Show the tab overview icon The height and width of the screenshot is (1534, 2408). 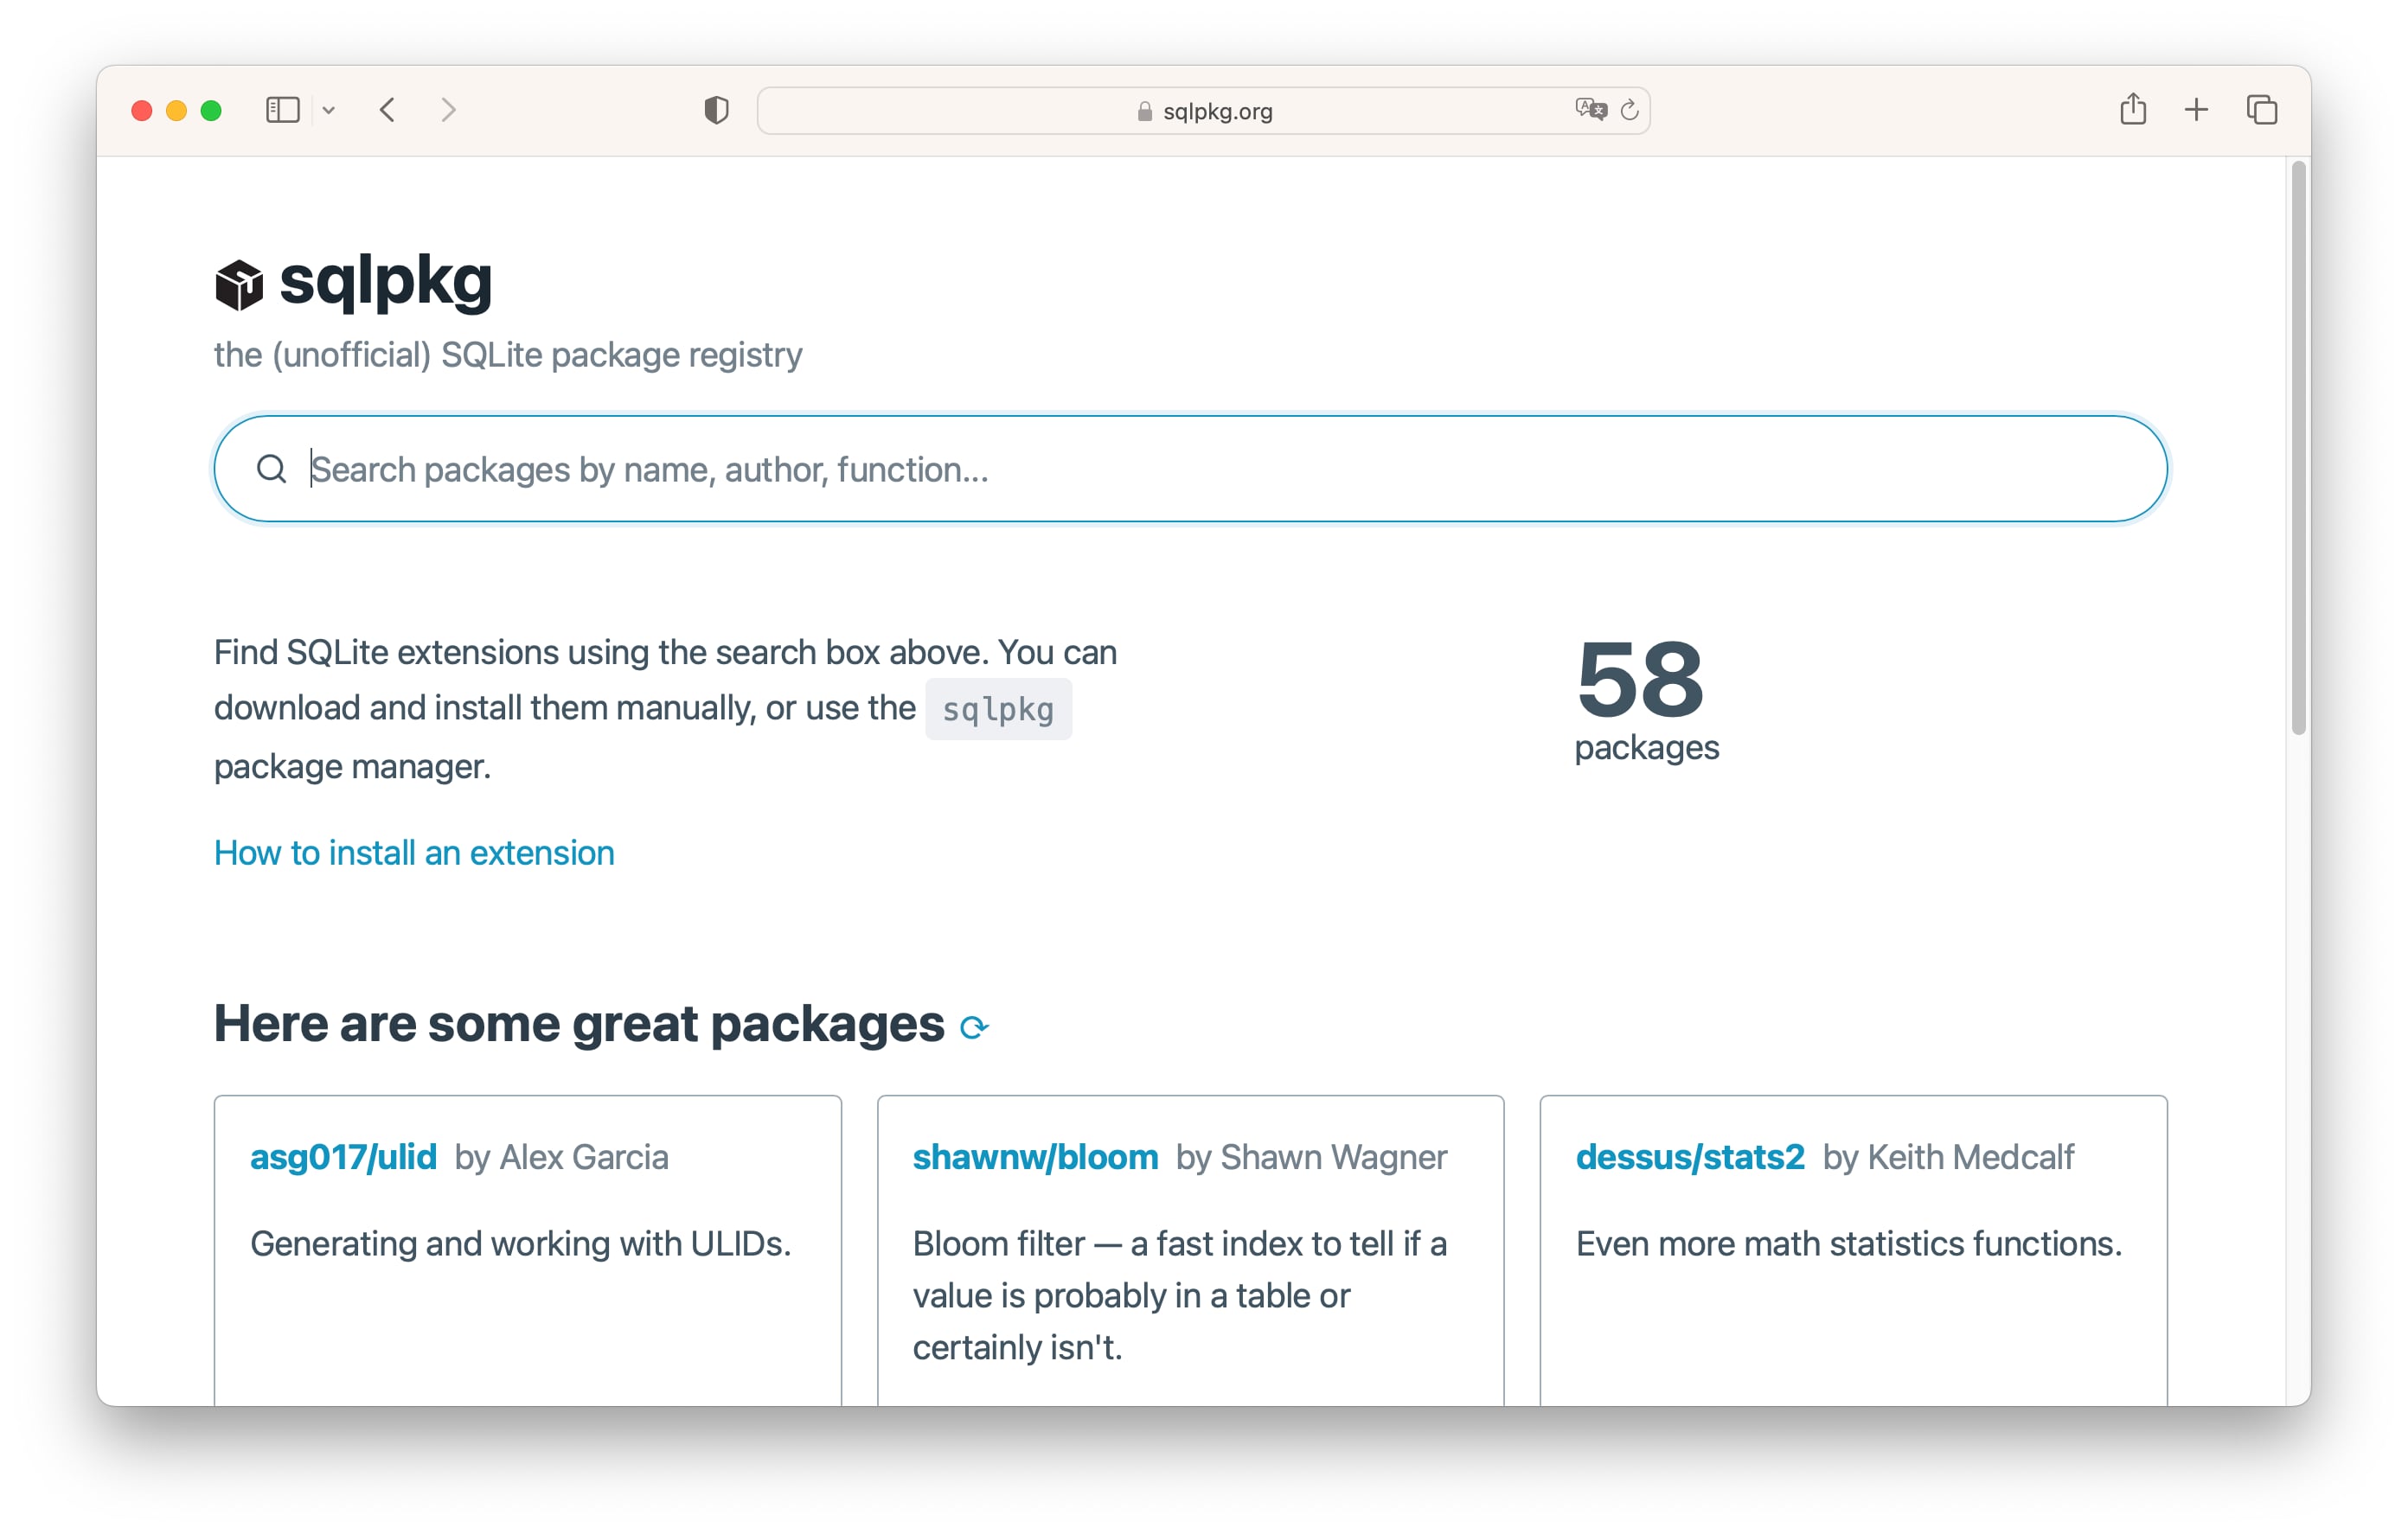(x=2262, y=110)
